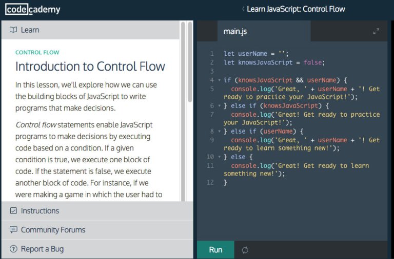Click the Codecademy logo
Image resolution: width=394 pixels, height=259 pixels.
pos(33,10)
